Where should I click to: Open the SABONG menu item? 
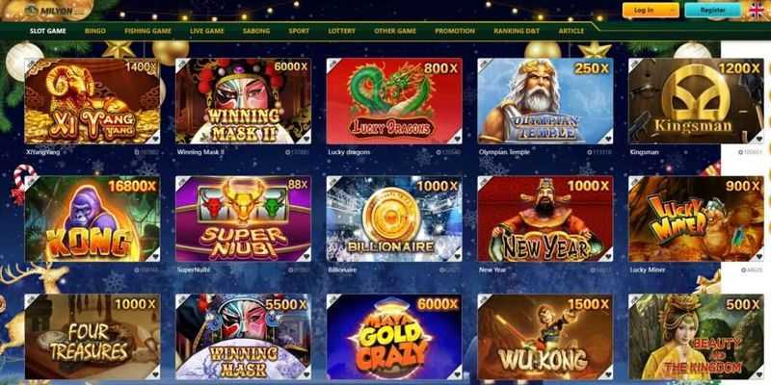(256, 31)
